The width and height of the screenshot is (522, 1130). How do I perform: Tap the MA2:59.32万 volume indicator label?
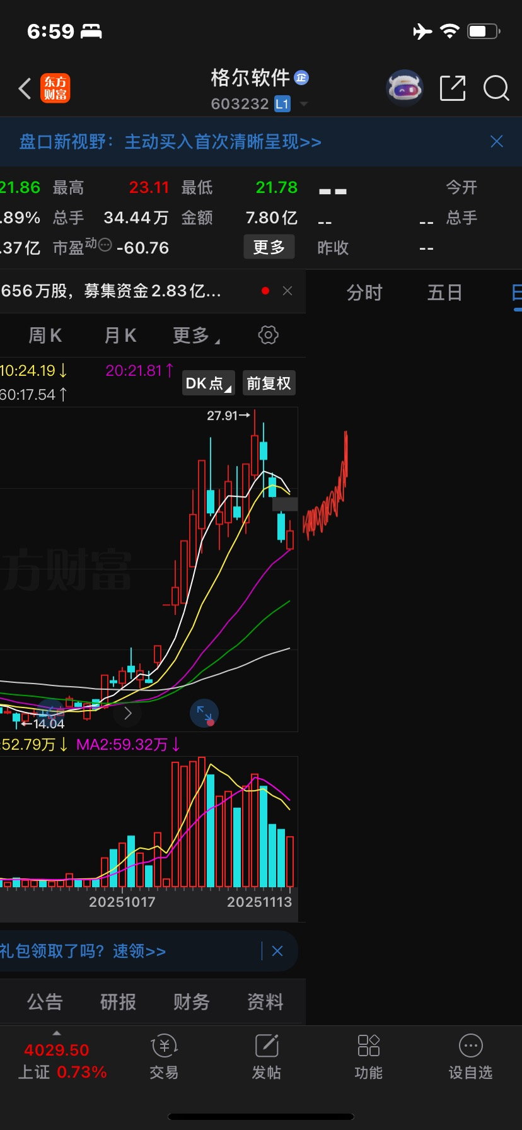(x=128, y=745)
